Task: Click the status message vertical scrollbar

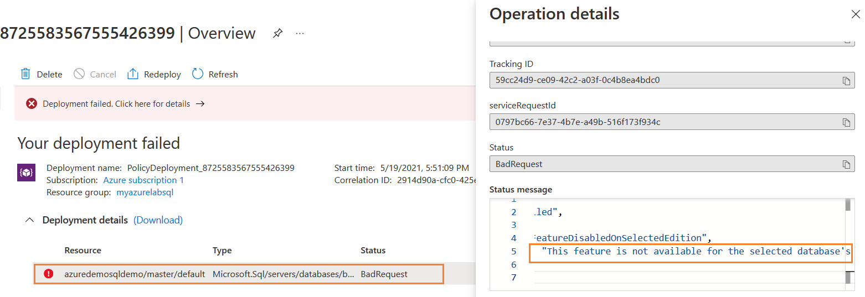Action: (847, 243)
